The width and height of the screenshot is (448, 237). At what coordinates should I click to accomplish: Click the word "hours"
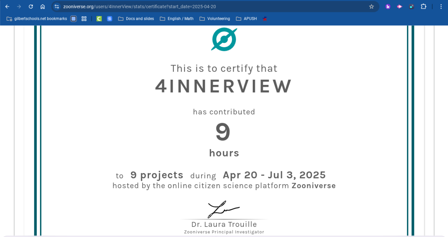tap(224, 153)
